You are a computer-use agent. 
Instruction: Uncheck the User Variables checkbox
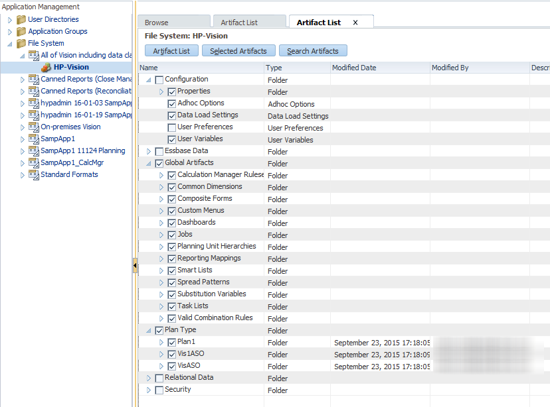click(x=172, y=139)
